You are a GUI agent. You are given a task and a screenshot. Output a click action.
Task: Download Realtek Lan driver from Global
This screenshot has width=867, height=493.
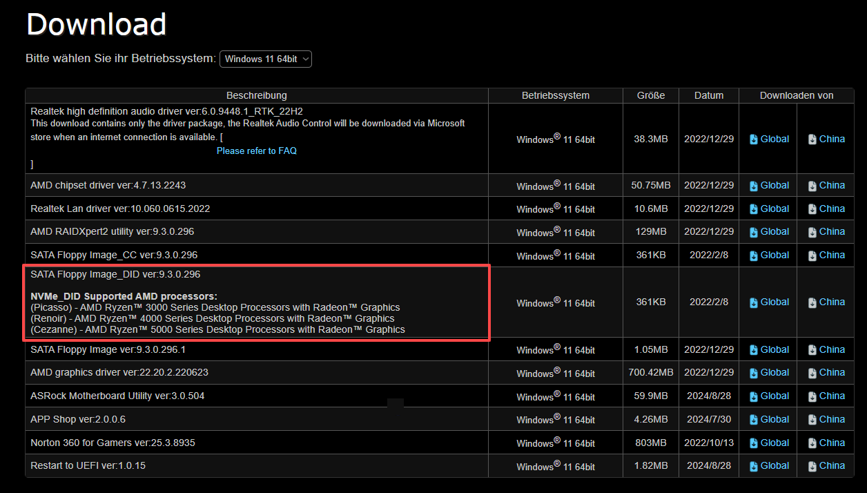[769, 209]
